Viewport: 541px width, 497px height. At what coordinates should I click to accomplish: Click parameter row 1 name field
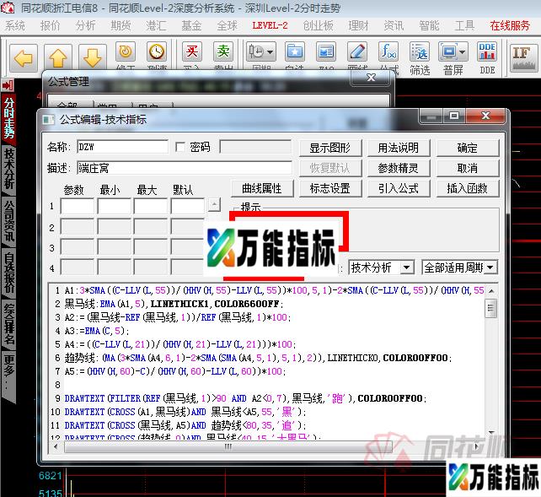tap(78, 206)
